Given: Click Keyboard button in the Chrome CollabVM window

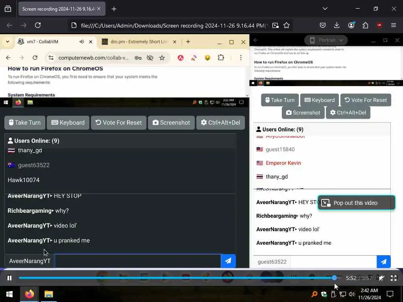Looking at the screenshot, I should pos(68,123).
